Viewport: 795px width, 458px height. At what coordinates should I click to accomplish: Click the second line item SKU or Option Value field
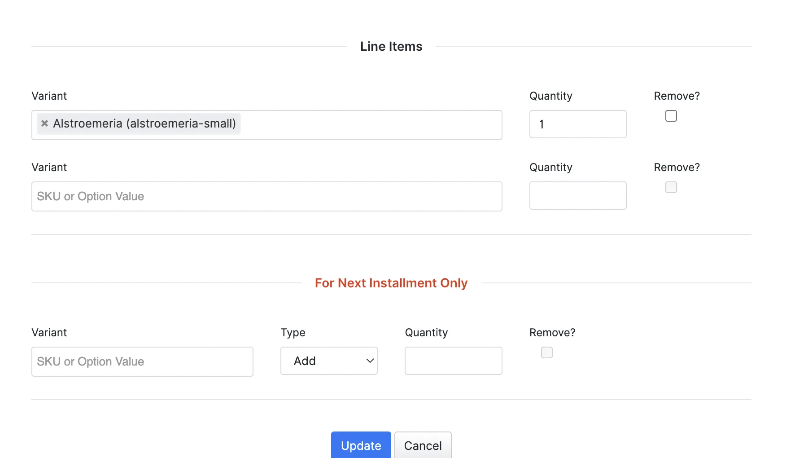tap(266, 196)
